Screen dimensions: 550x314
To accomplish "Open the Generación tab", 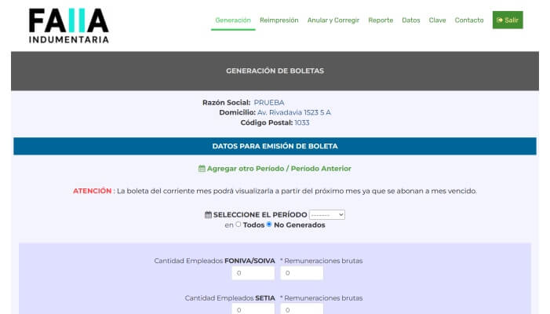I will [x=233, y=20].
